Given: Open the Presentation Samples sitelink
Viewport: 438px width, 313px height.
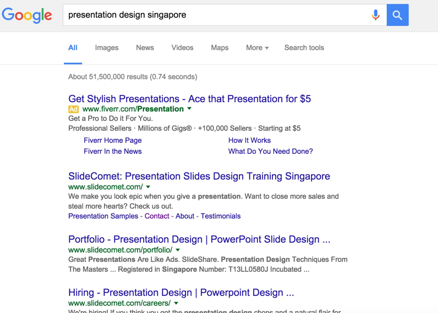Looking at the screenshot, I should pos(103,216).
